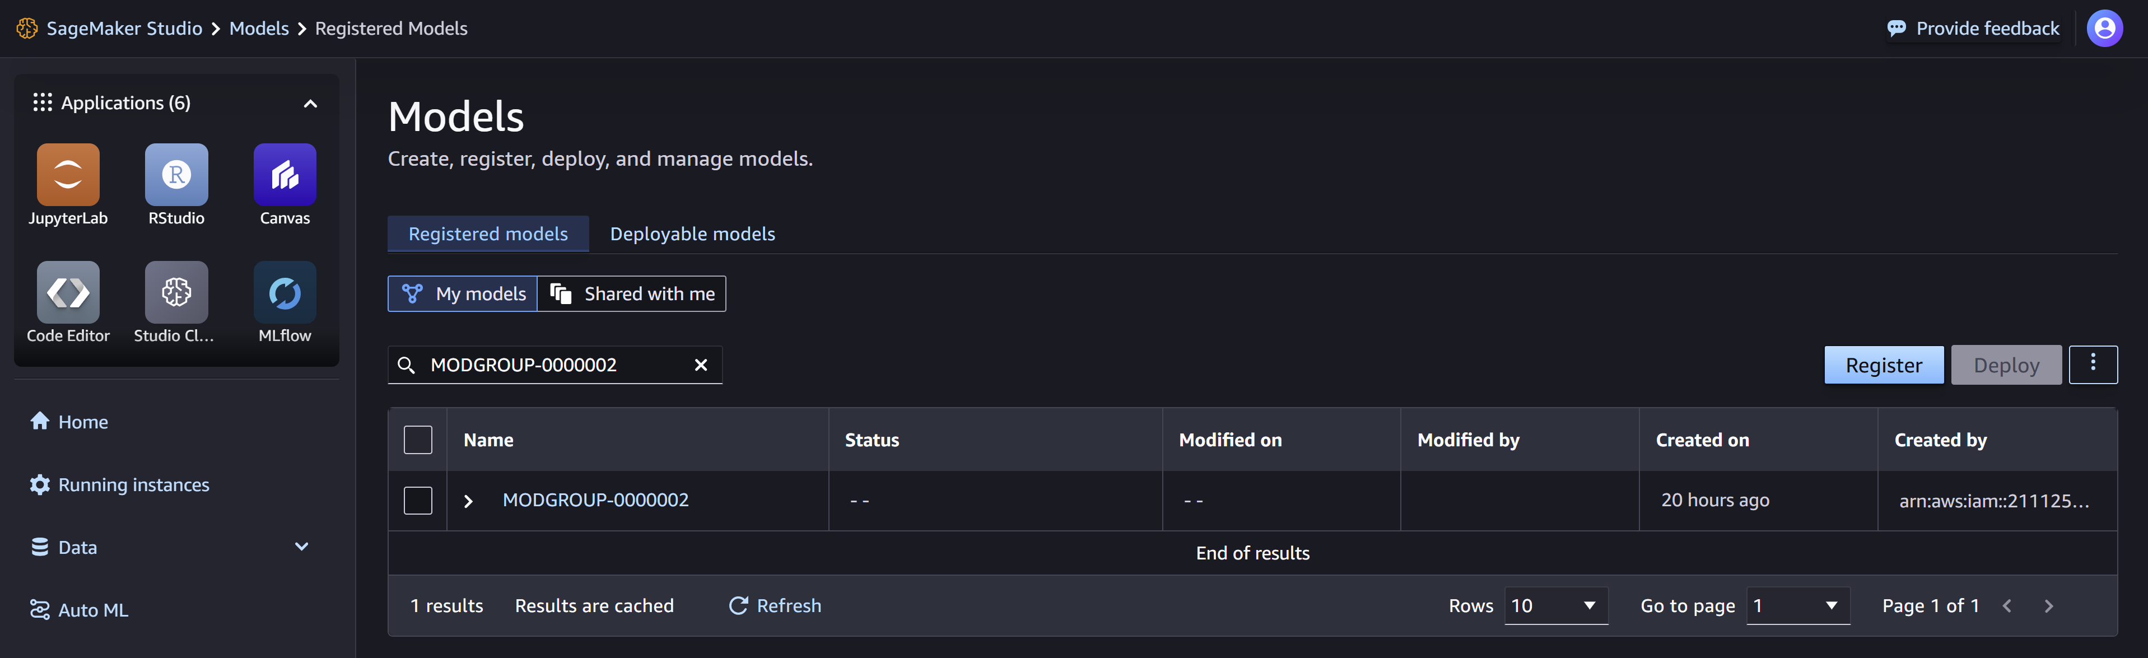
Task: Collapse the Applications panel
Action: coord(310,104)
